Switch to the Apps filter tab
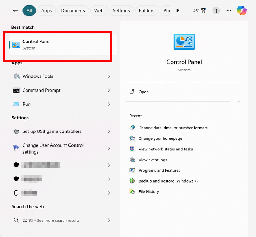Viewport: 256px width, 237px height. (x=46, y=11)
